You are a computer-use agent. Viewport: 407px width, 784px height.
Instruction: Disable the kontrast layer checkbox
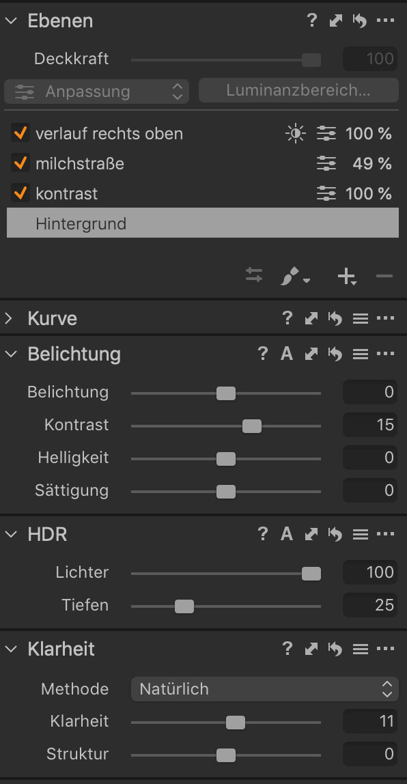click(x=20, y=193)
